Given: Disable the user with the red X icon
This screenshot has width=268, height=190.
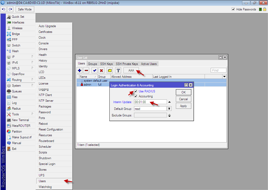Looking at the screenshot, I should pyautogui.click(x=101, y=70).
